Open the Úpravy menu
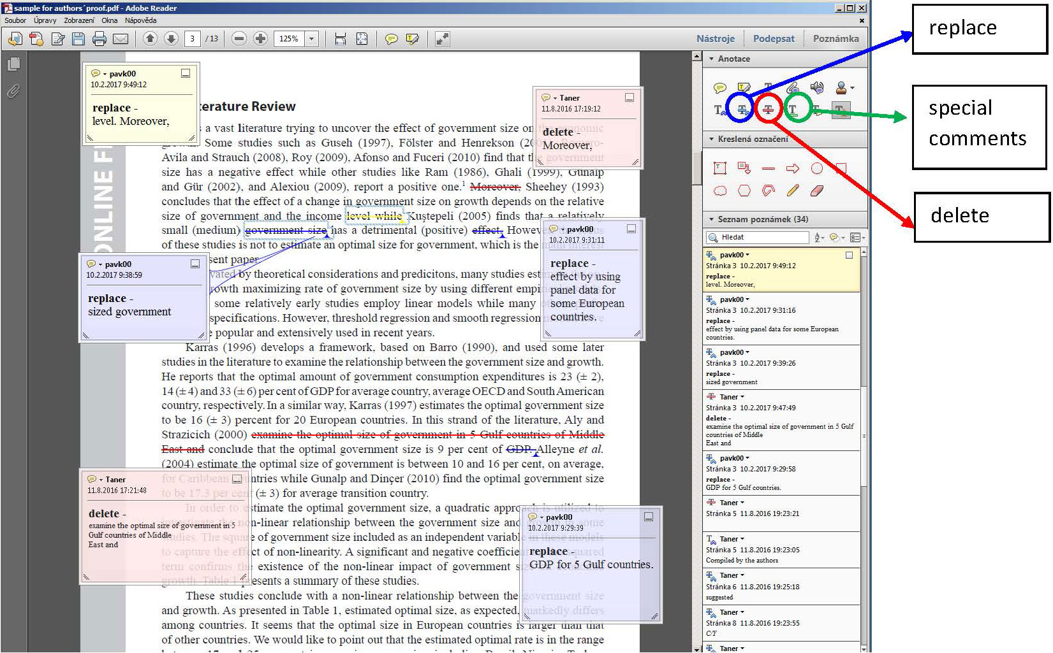1053x653 pixels. [x=45, y=20]
